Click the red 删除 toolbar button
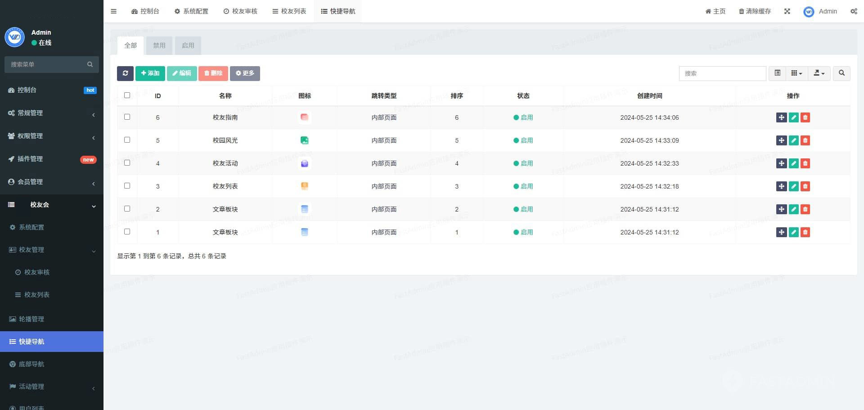 213,73
